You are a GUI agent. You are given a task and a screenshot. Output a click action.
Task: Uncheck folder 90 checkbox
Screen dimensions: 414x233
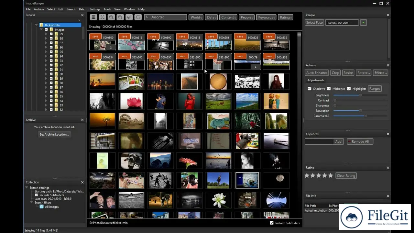click(x=51, y=74)
